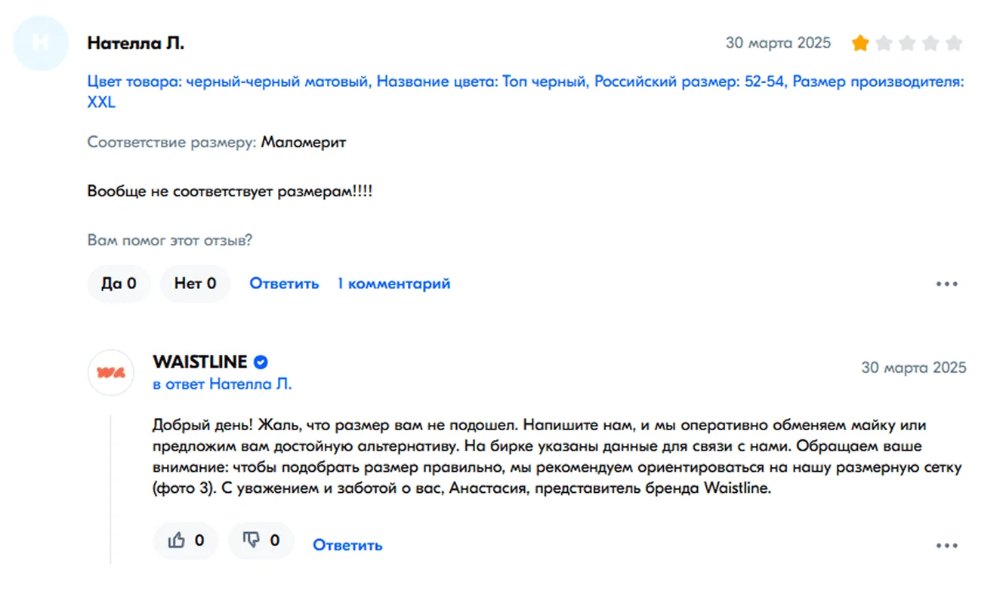The image size is (1006, 594).
Task: Open three-dot menu for WAISTLINE reply
Action: (x=946, y=546)
